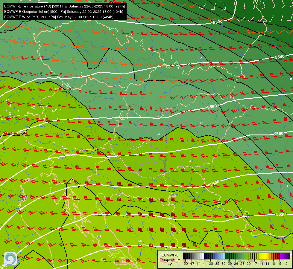Click the -21 isotherm label on the map
This screenshot has height=269, width=293.
68,92
